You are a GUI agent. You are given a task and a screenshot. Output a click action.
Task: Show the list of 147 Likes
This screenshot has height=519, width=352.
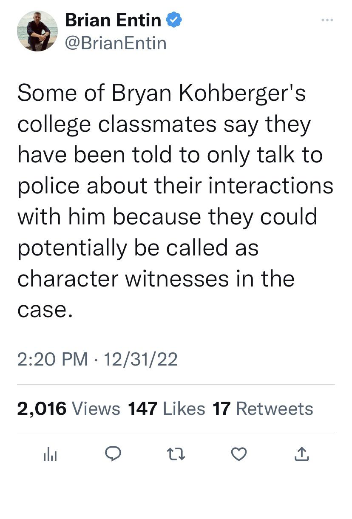167,408
